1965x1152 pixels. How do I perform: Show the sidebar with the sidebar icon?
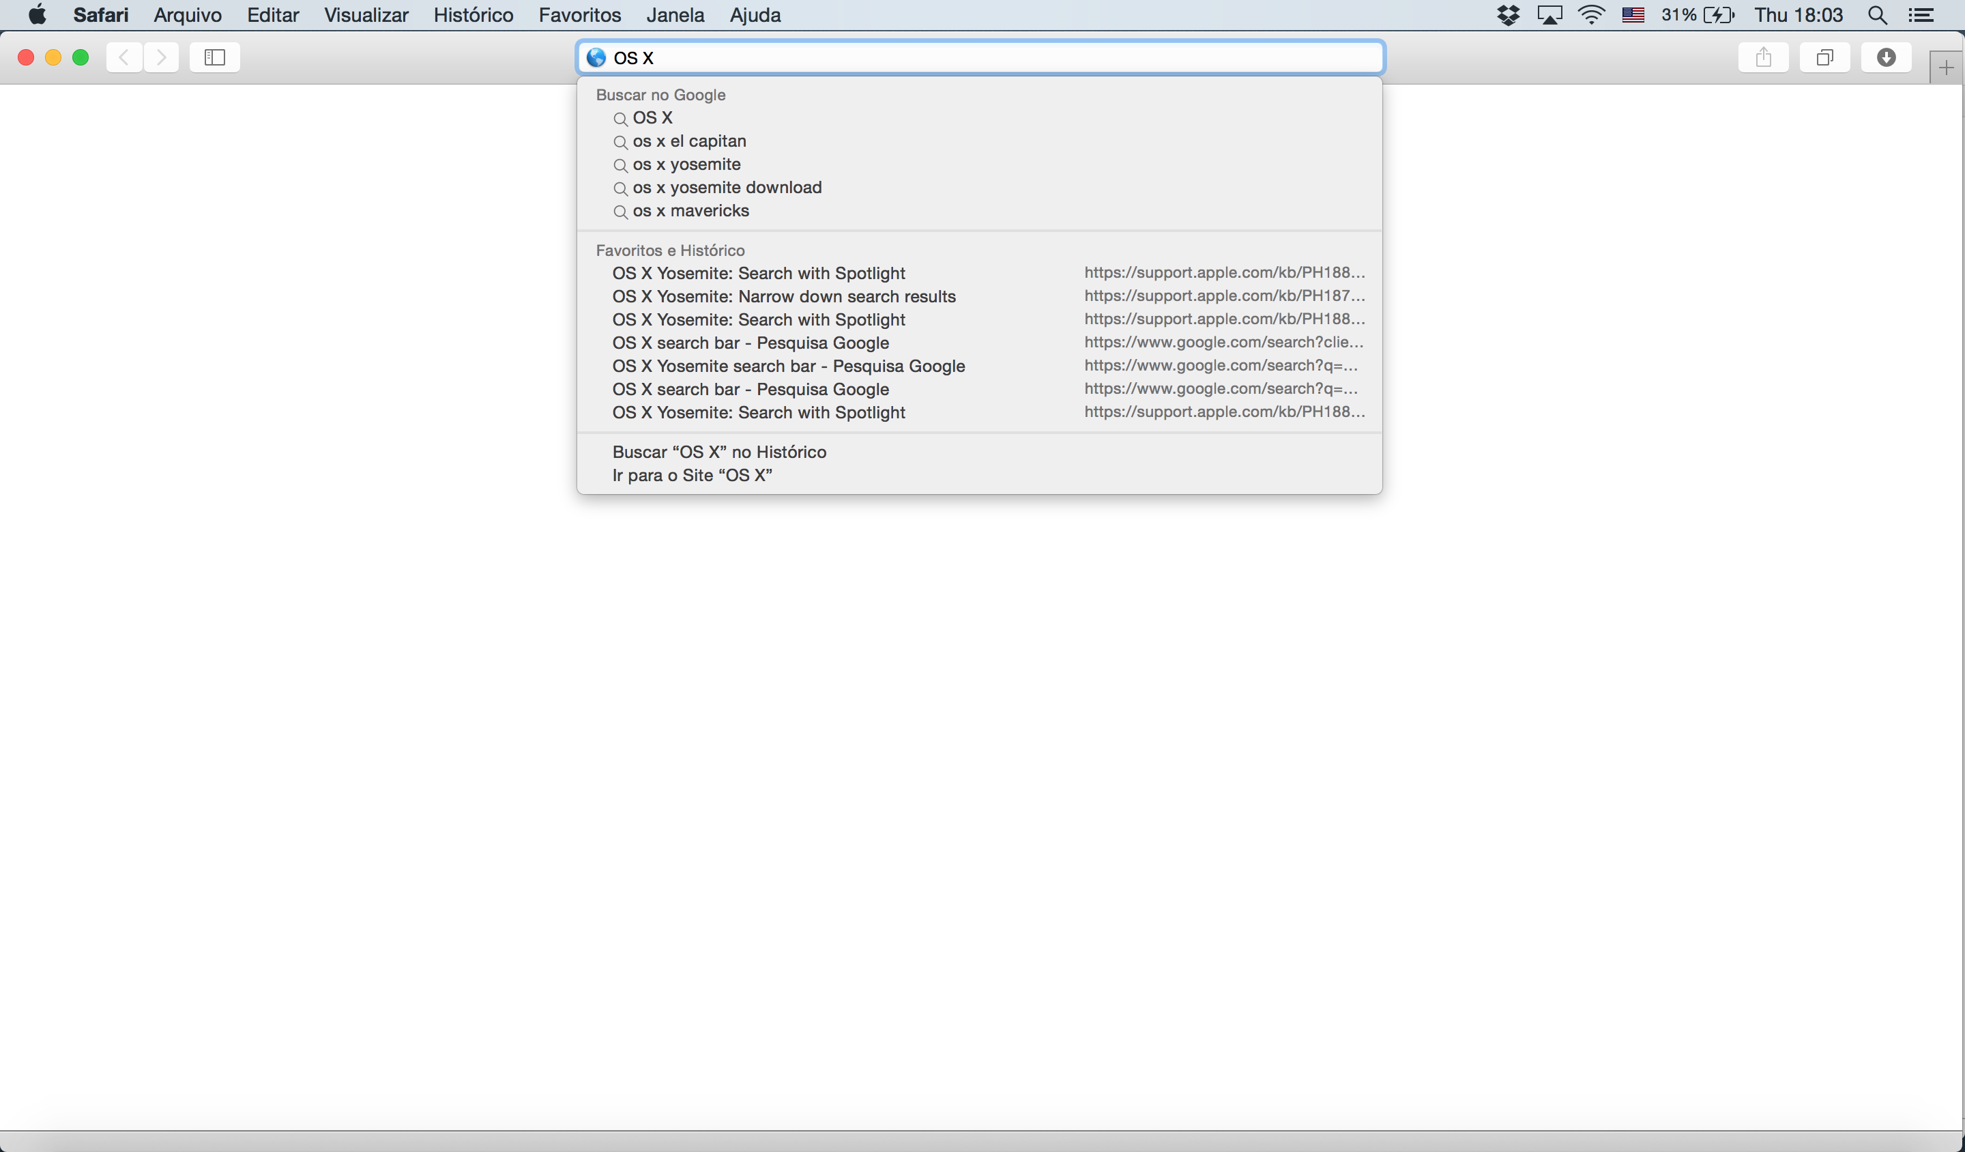pyautogui.click(x=214, y=58)
